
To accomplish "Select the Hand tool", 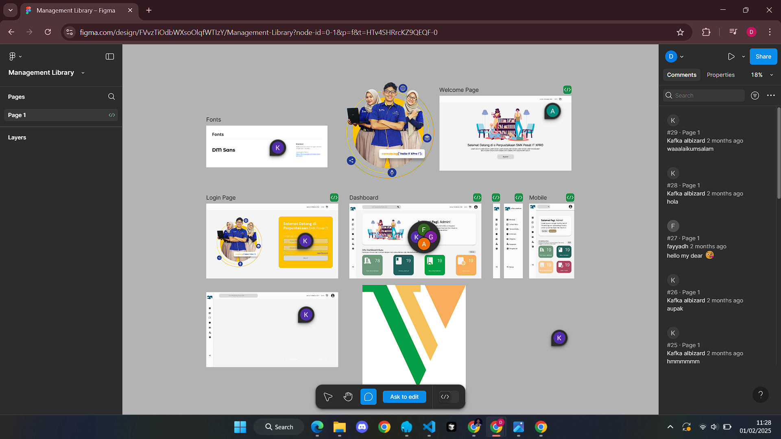I will click(348, 397).
